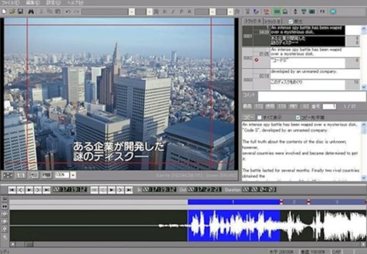Play the subtitle from second transport group
Viewport: 367px width, 254px height.
click(x=111, y=190)
